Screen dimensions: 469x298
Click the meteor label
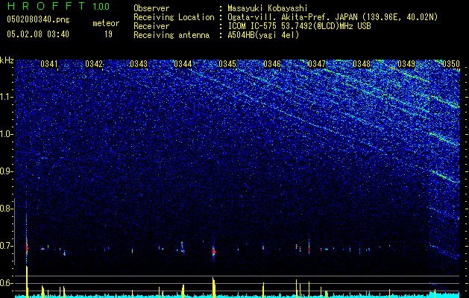click(106, 23)
